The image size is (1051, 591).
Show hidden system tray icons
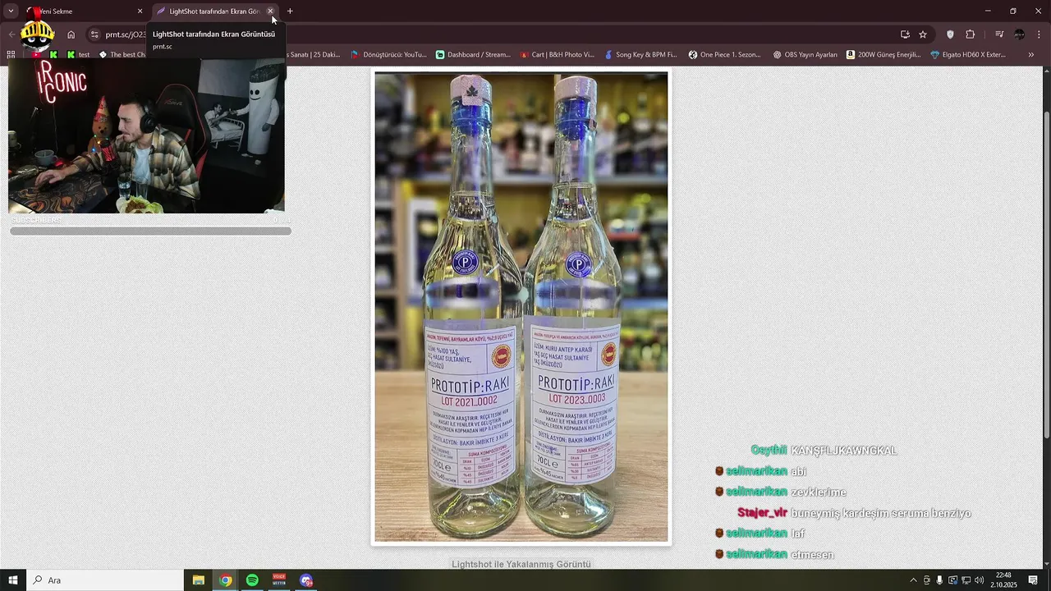coord(913,580)
